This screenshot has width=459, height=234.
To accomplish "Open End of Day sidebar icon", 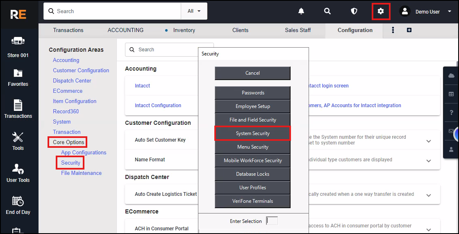I will pos(18,205).
